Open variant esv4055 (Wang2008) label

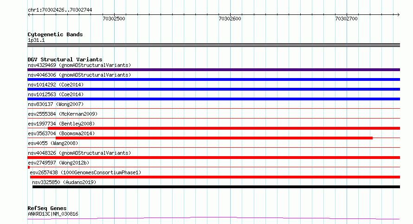[53, 143]
